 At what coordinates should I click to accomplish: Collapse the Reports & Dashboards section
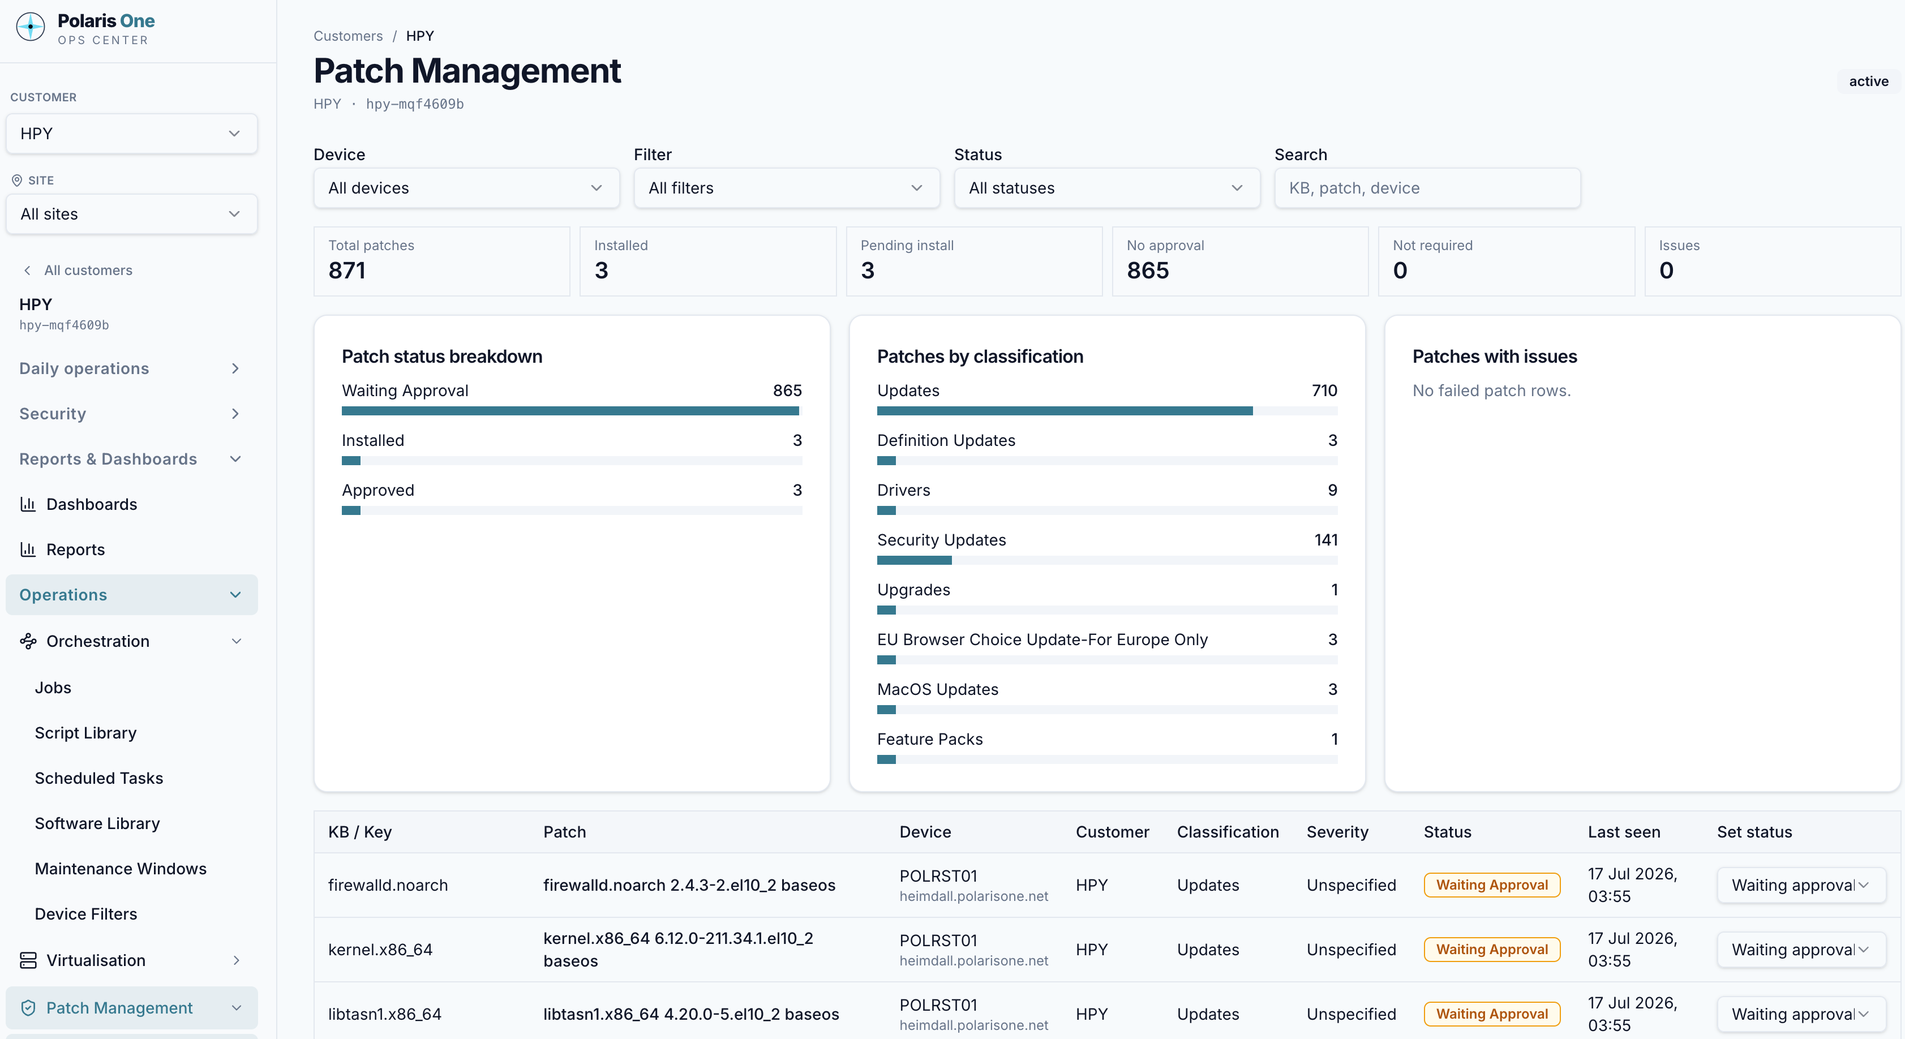[132, 459]
